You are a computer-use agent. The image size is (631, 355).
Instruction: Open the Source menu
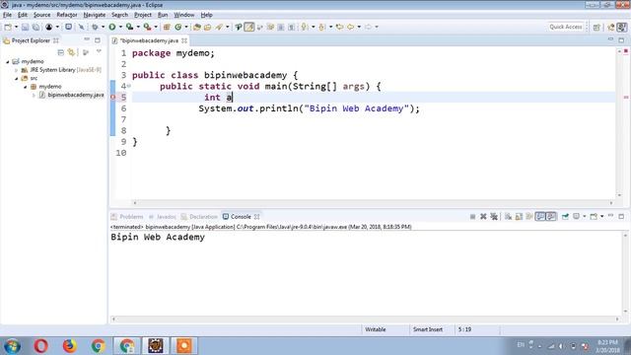pyautogui.click(x=41, y=15)
